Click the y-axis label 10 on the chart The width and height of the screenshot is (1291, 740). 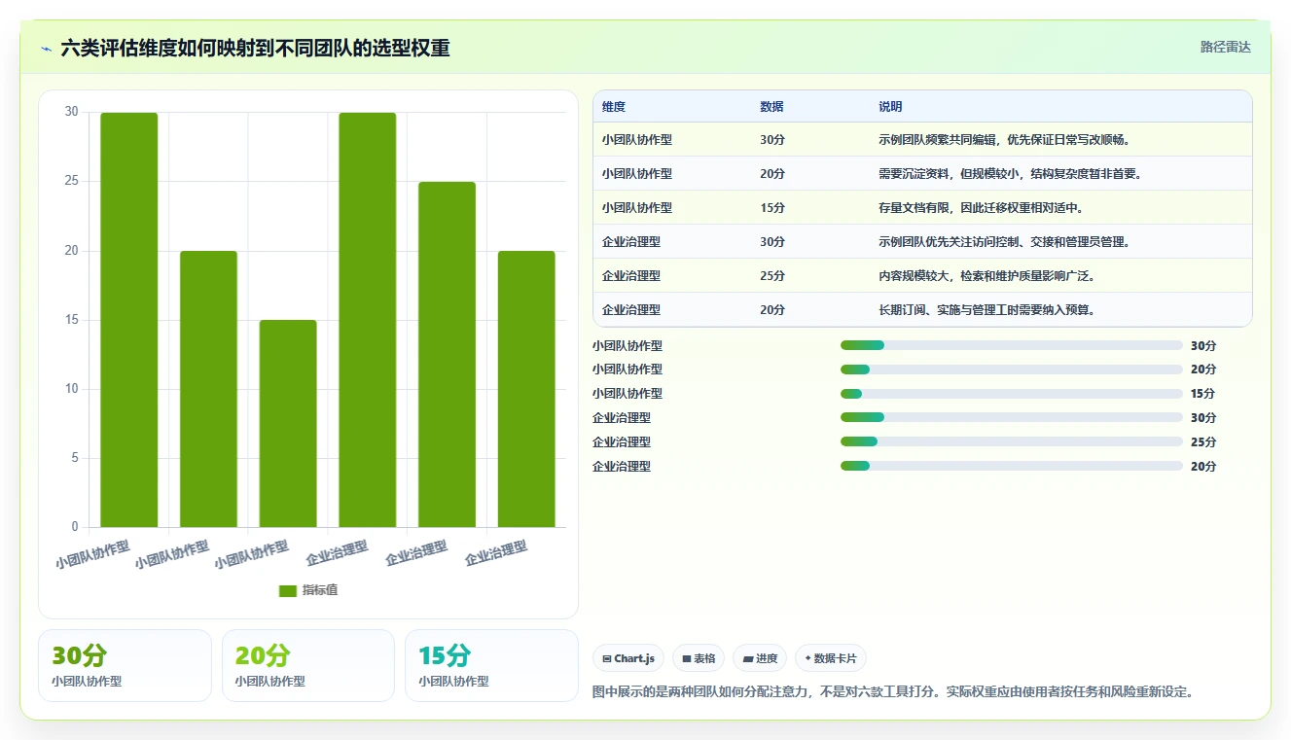(71, 389)
